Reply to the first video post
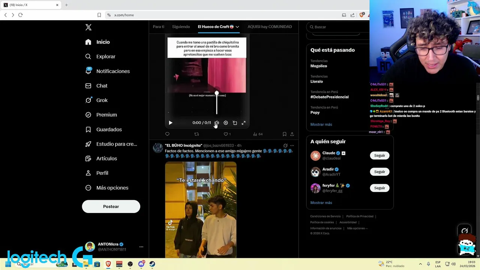The height and width of the screenshot is (270, 480). (167, 134)
